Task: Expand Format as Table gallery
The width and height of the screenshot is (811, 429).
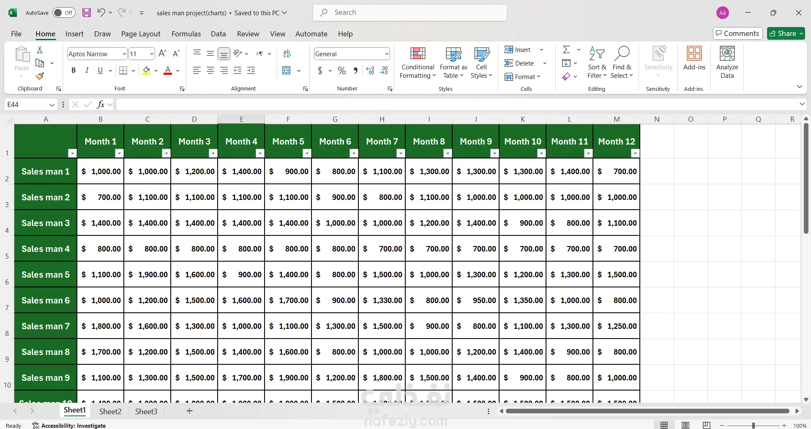Action: (x=453, y=63)
